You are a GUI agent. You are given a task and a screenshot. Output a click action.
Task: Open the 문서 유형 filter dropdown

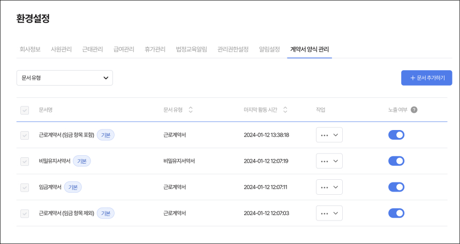coord(65,78)
